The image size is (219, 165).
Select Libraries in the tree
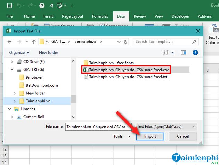(28, 109)
